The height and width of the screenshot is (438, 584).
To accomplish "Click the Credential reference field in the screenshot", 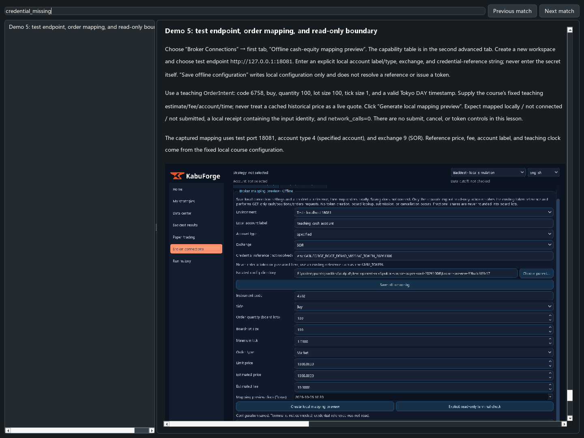I will tap(424, 256).
